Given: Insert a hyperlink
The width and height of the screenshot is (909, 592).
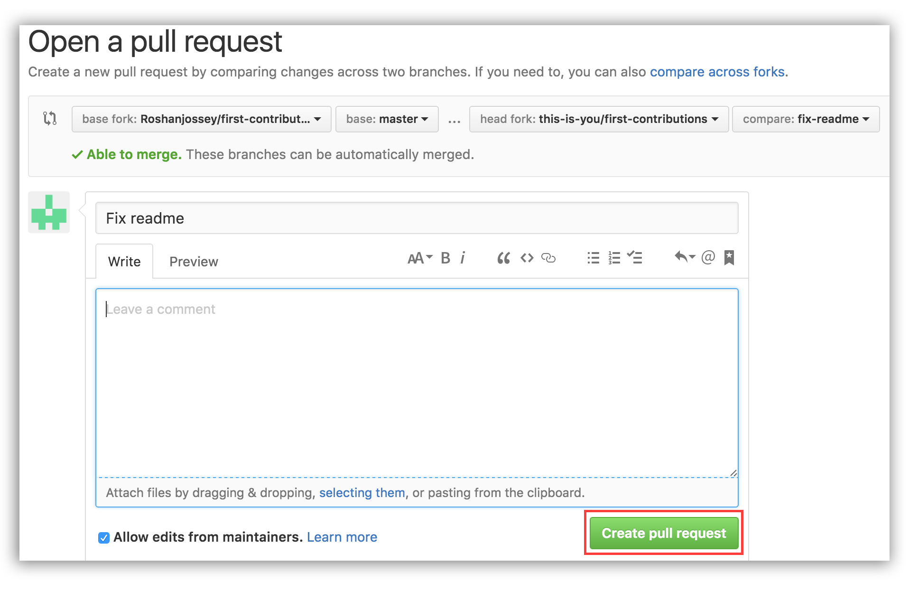Looking at the screenshot, I should 549,258.
